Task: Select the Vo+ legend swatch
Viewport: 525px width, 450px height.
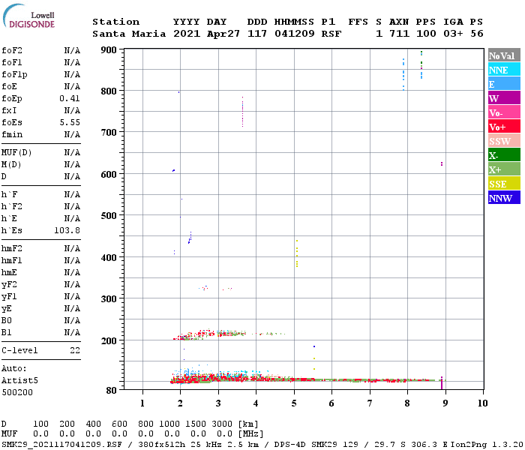Action: 504,127
